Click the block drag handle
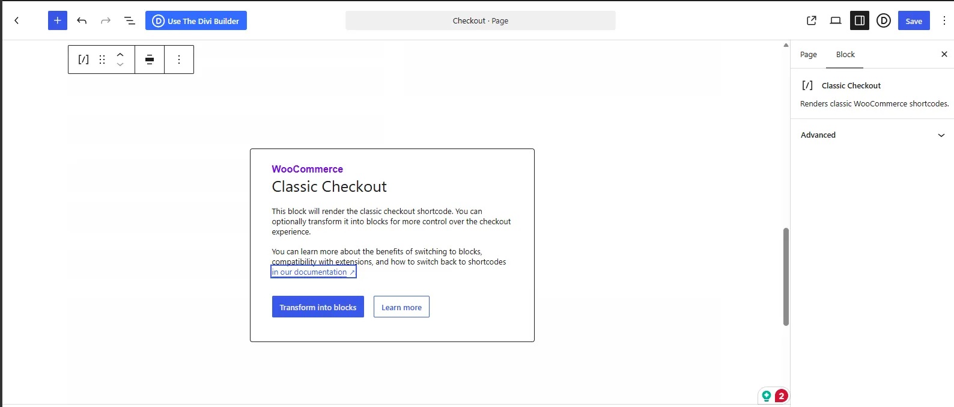The height and width of the screenshot is (407, 954). (102, 60)
